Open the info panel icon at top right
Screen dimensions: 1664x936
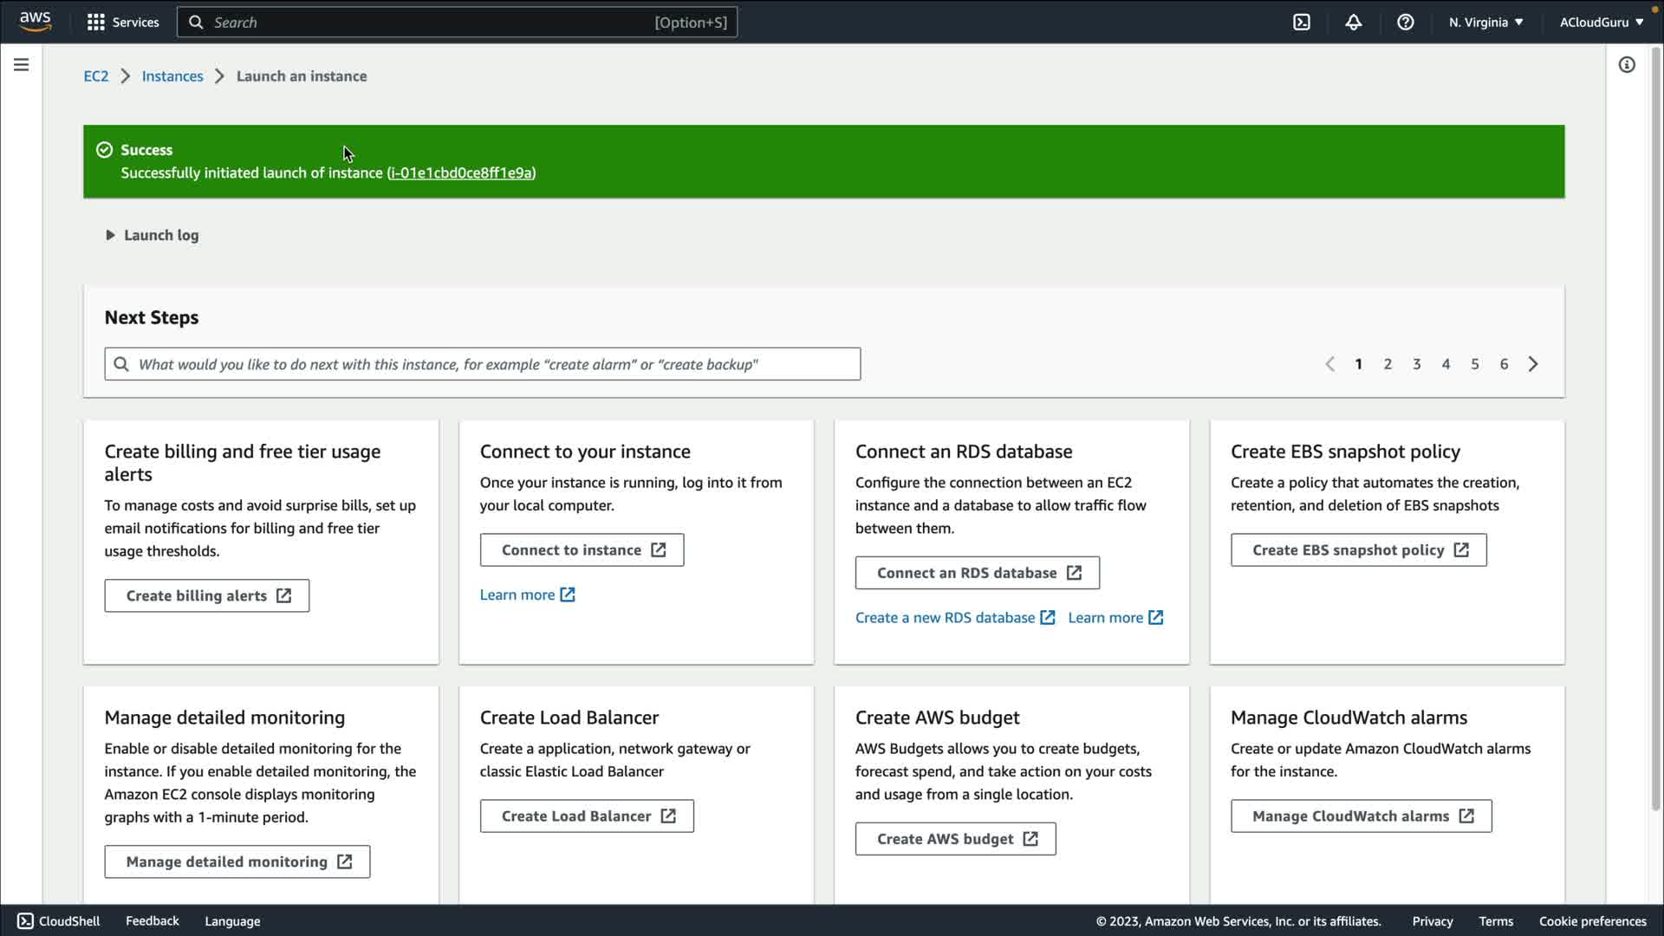[x=1627, y=65]
